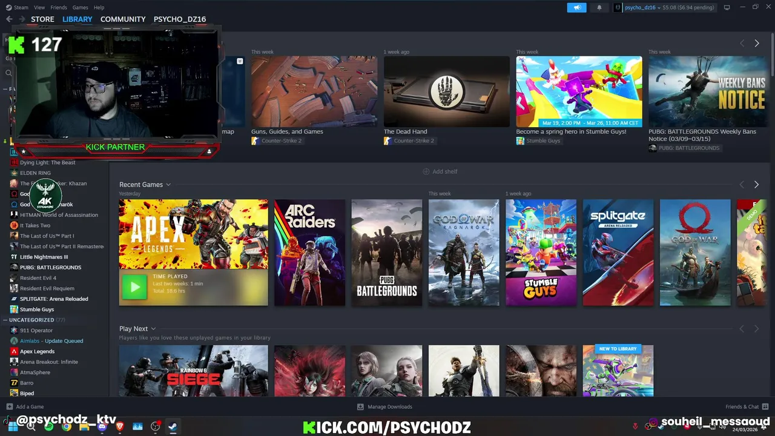The width and height of the screenshot is (775, 436).
Task: Click the PUBG: BATTLEGROUNDS sidebar icon
Action: [x=15, y=267]
